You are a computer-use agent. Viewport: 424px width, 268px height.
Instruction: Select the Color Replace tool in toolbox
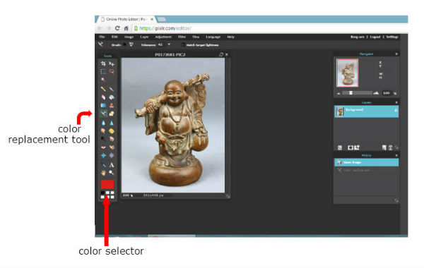[103, 114]
